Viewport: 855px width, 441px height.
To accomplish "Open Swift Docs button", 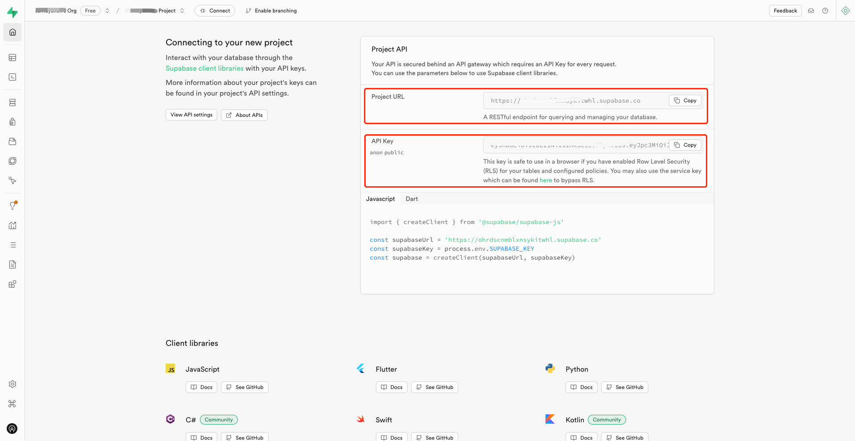I will click(391, 437).
